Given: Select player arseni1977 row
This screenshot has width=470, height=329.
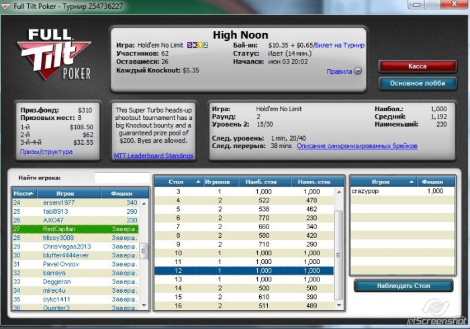Looking at the screenshot, I should (75, 203).
